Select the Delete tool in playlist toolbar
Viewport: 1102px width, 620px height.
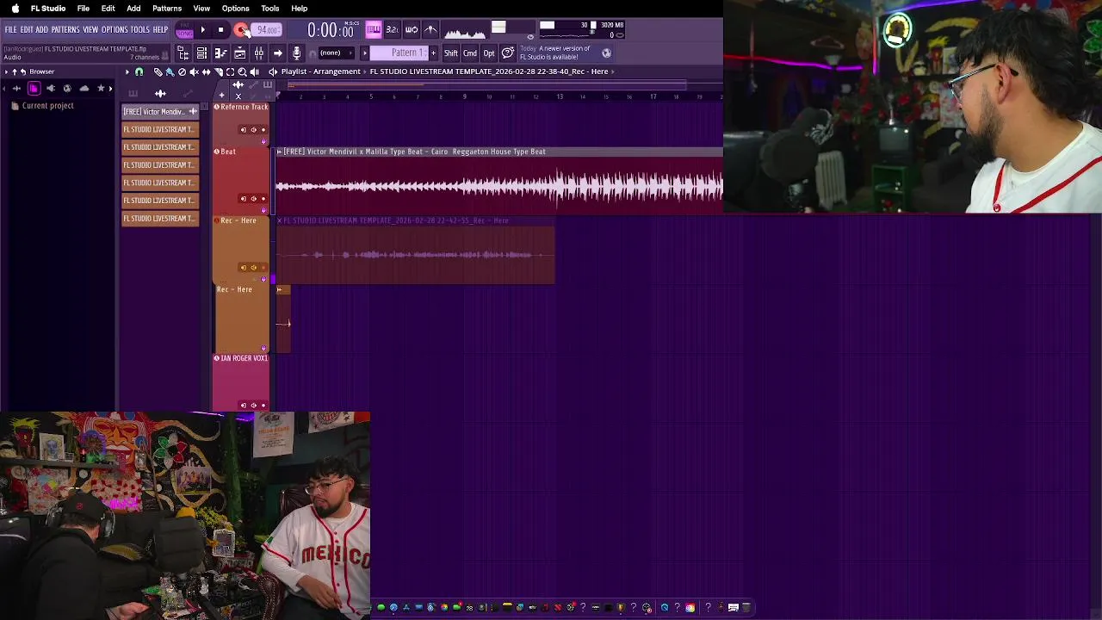(182, 71)
